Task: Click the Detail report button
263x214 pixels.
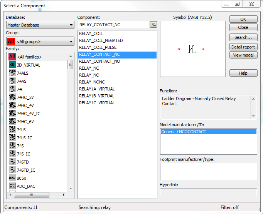Action: [x=243, y=47]
